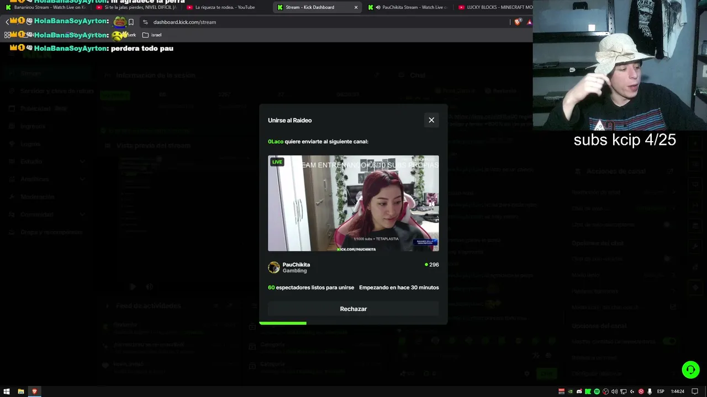707x397 pixels.
Task: Open the Discord tray icon
Action: click(579, 391)
